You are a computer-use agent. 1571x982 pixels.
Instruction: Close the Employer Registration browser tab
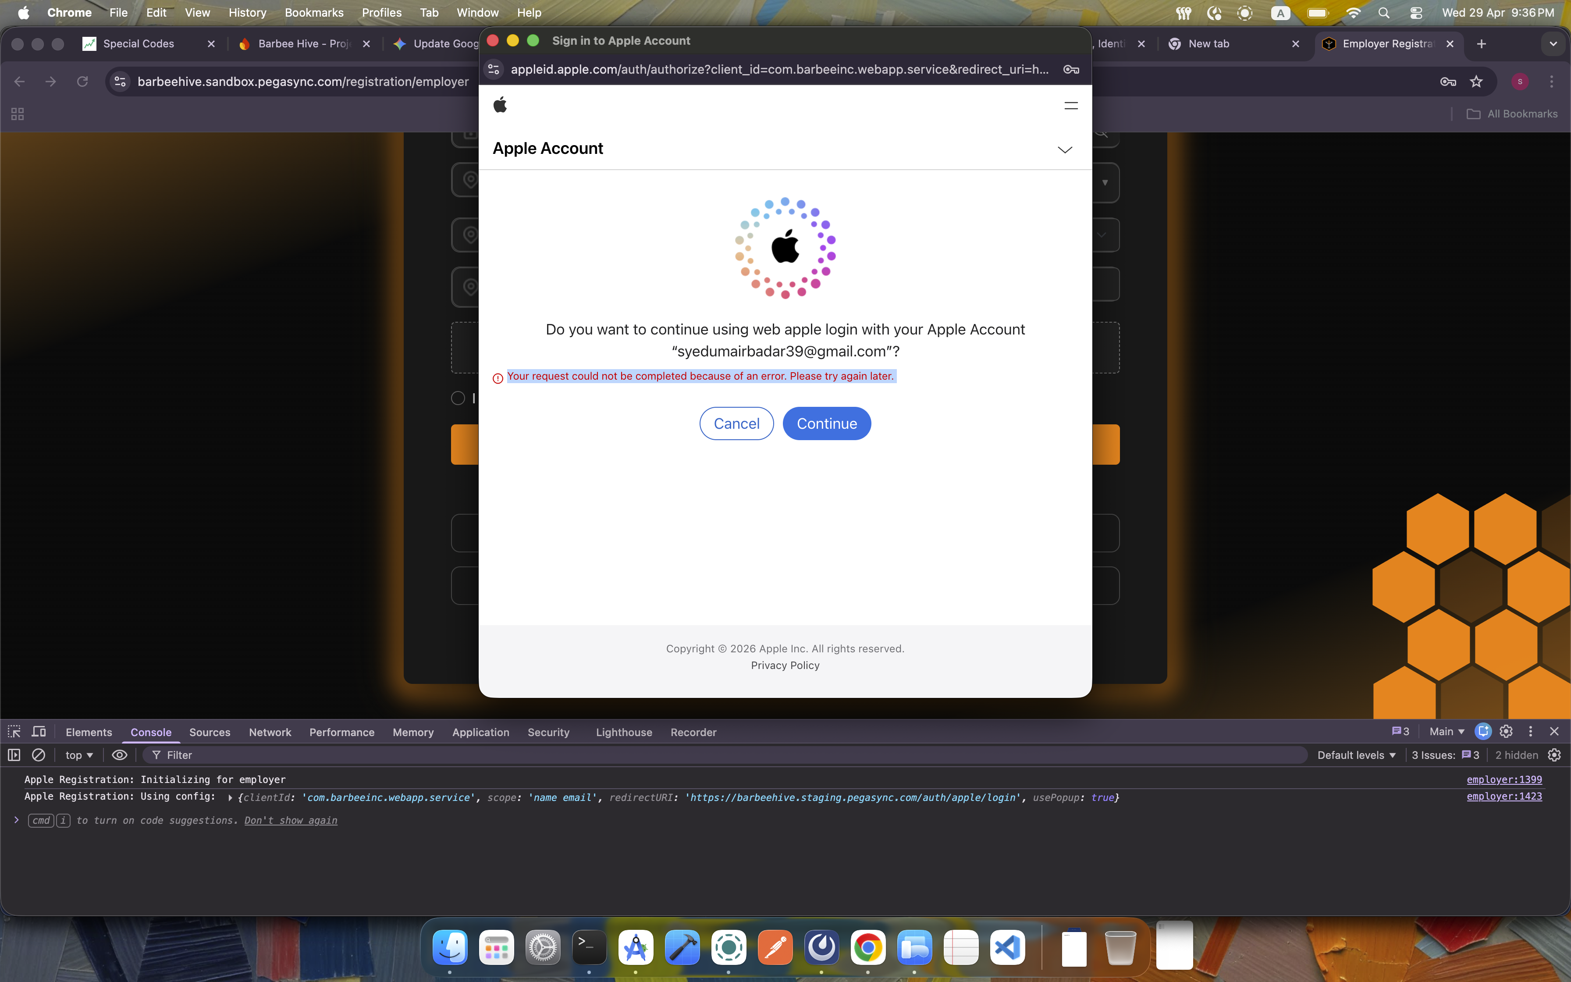pos(1450,43)
